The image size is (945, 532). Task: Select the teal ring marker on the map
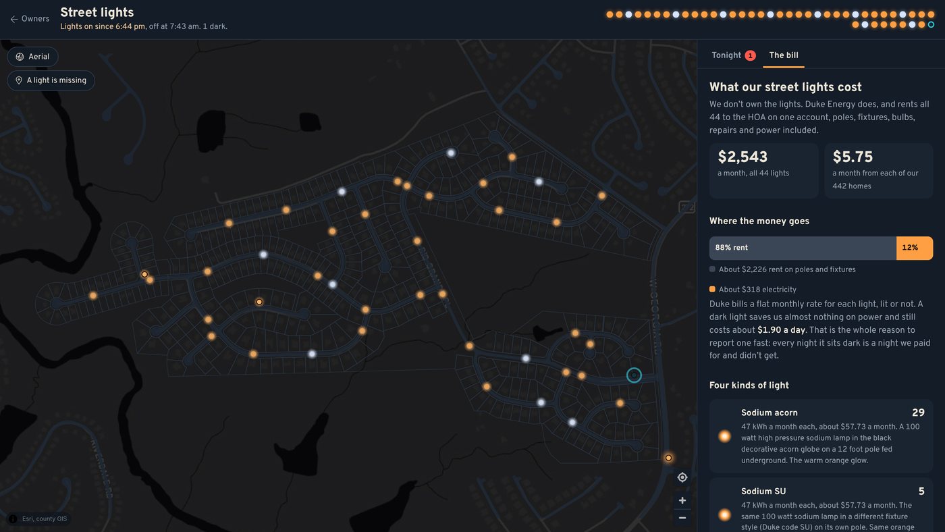(x=634, y=375)
